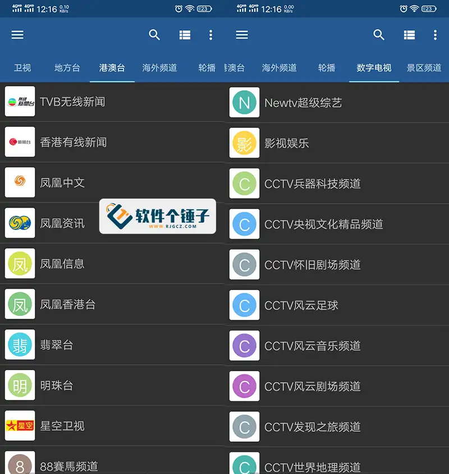This screenshot has width=449, height=474.
Task: Select the CCTV兵器科技频道 channel name
Action: (313, 184)
